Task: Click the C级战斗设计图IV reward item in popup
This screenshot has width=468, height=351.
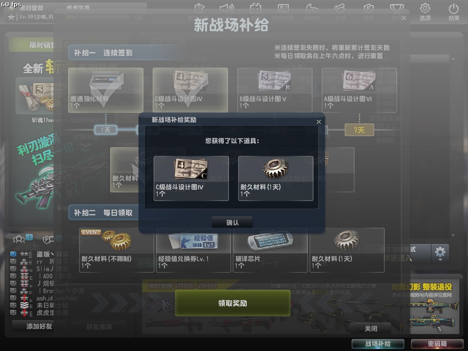Action: (191, 178)
